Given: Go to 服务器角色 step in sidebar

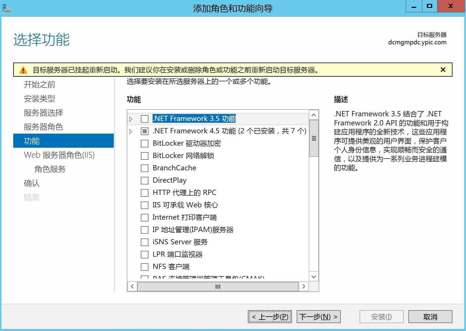Looking at the screenshot, I should click(x=43, y=127).
